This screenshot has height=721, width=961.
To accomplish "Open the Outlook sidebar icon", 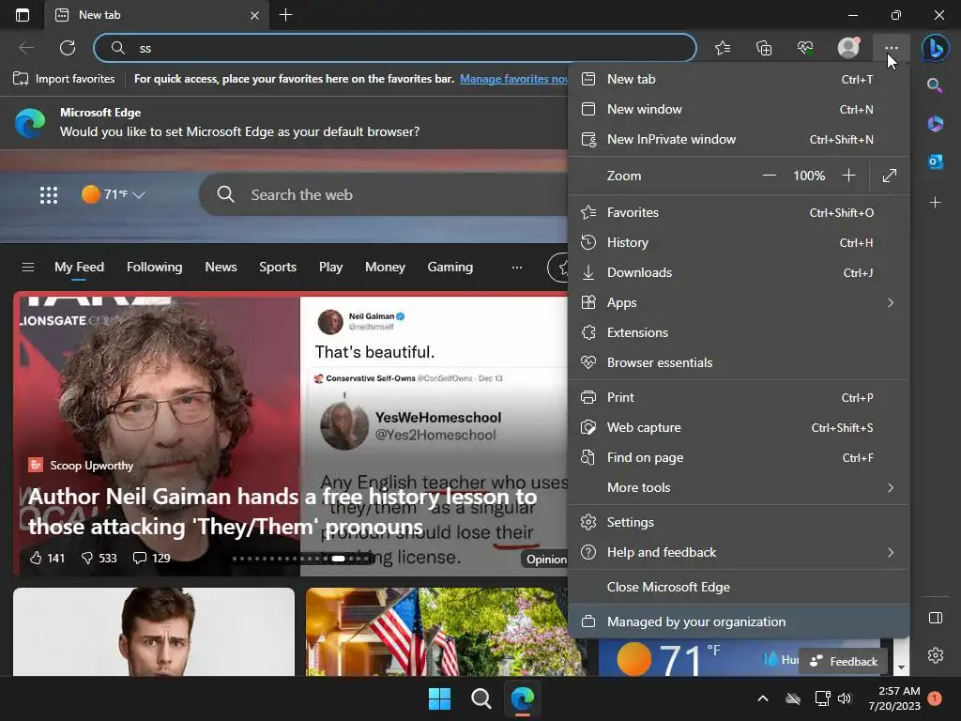I will tap(935, 161).
